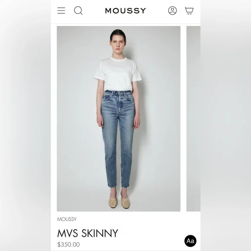Click the model's face in product image

[118, 45]
